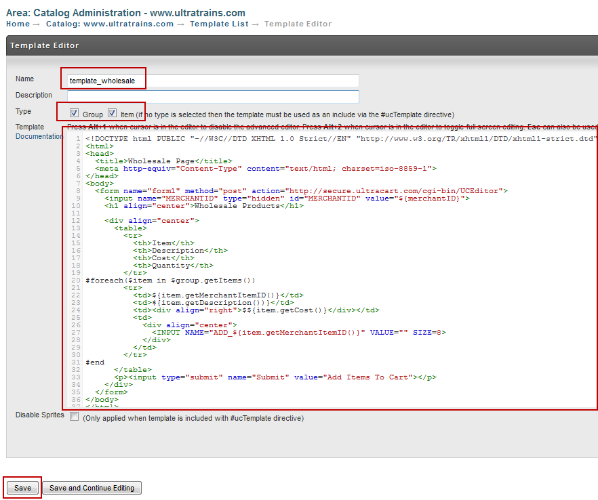Toggle the Group type checkbox
This screenshot has height=500, width=598.
coord(75,113)
